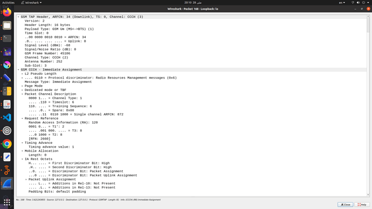Collapse the IA Rest Octets node
Image resolution: width=372 pixels, height=209 pixels.
point(22,159)
